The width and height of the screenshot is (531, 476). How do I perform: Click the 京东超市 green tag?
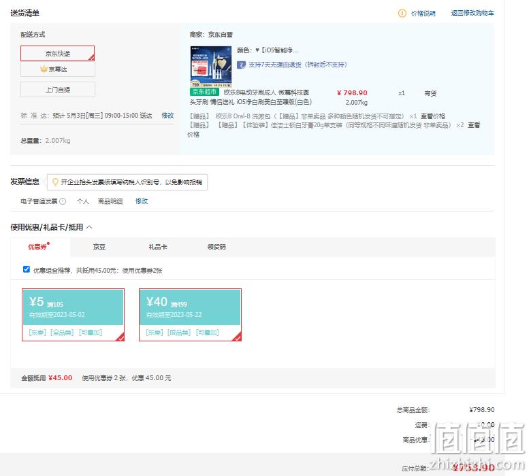click(x=204, y=92)
